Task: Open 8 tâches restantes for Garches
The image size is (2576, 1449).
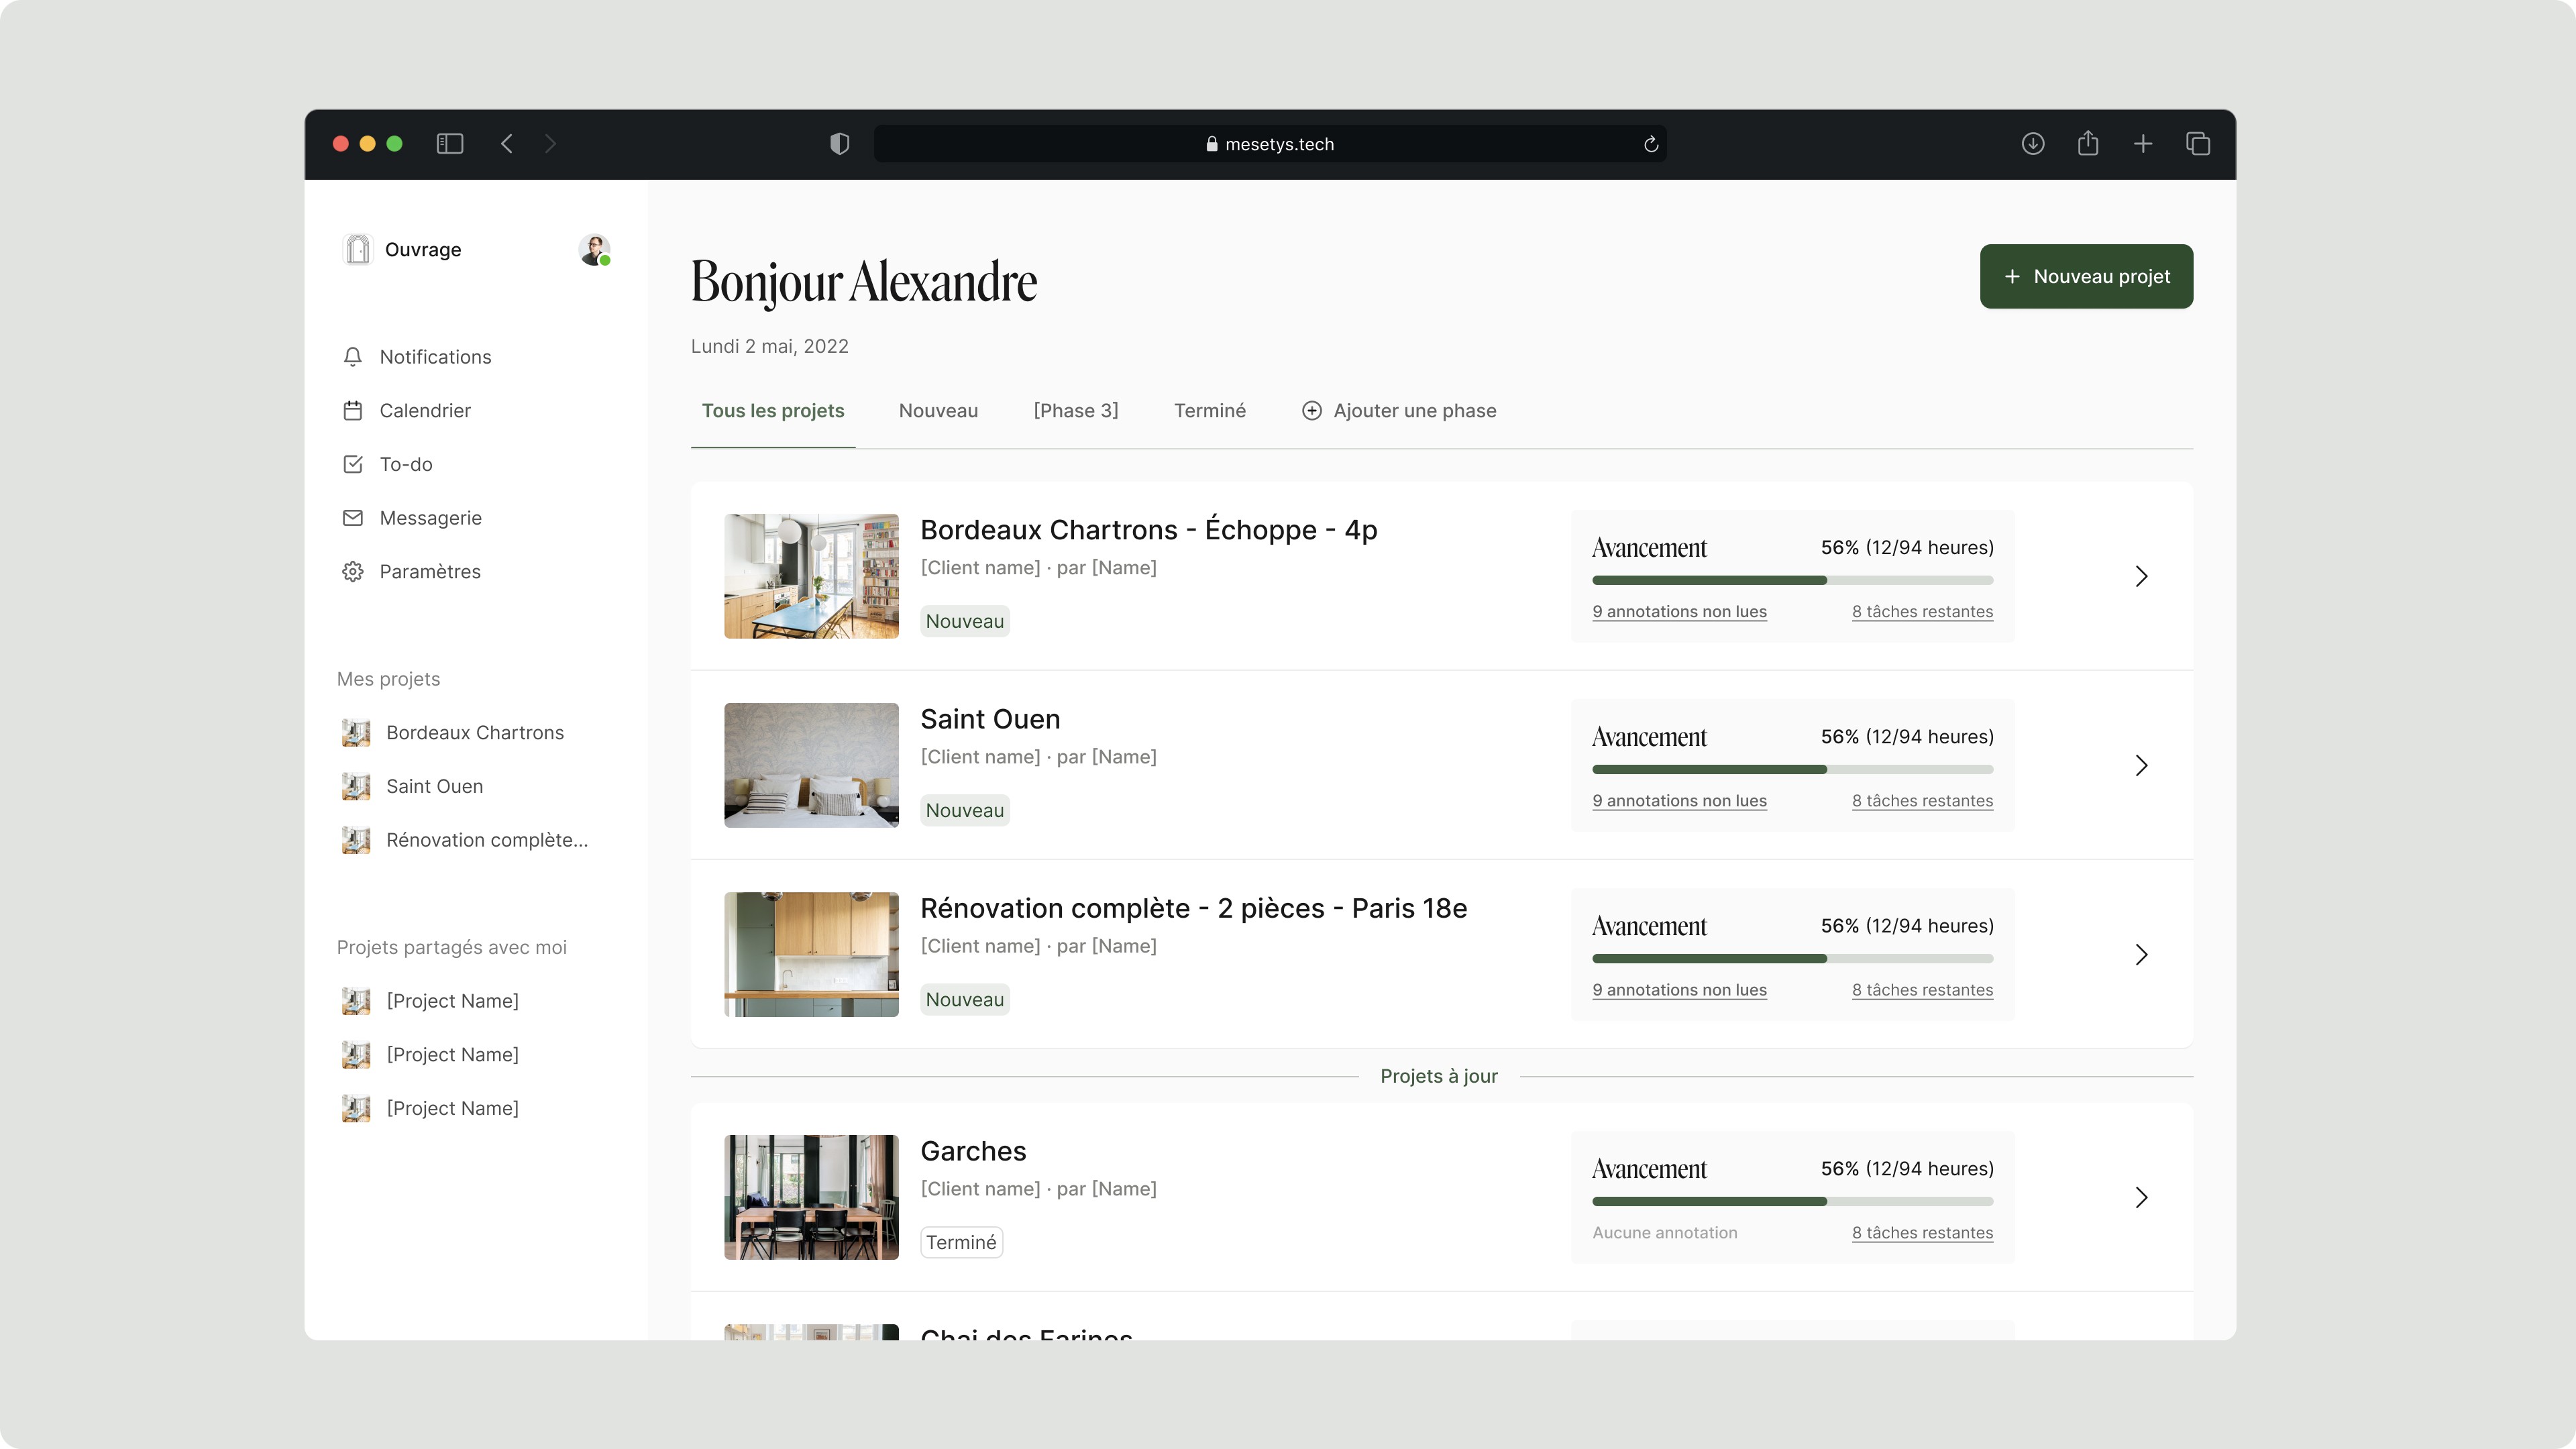Action: coord(1922,1232)
